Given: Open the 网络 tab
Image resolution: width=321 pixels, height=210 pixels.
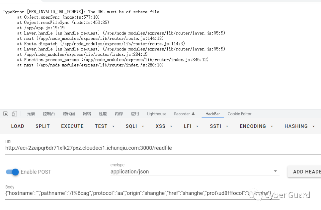Looking at the screenshot, I should click(x=87, y=114).
